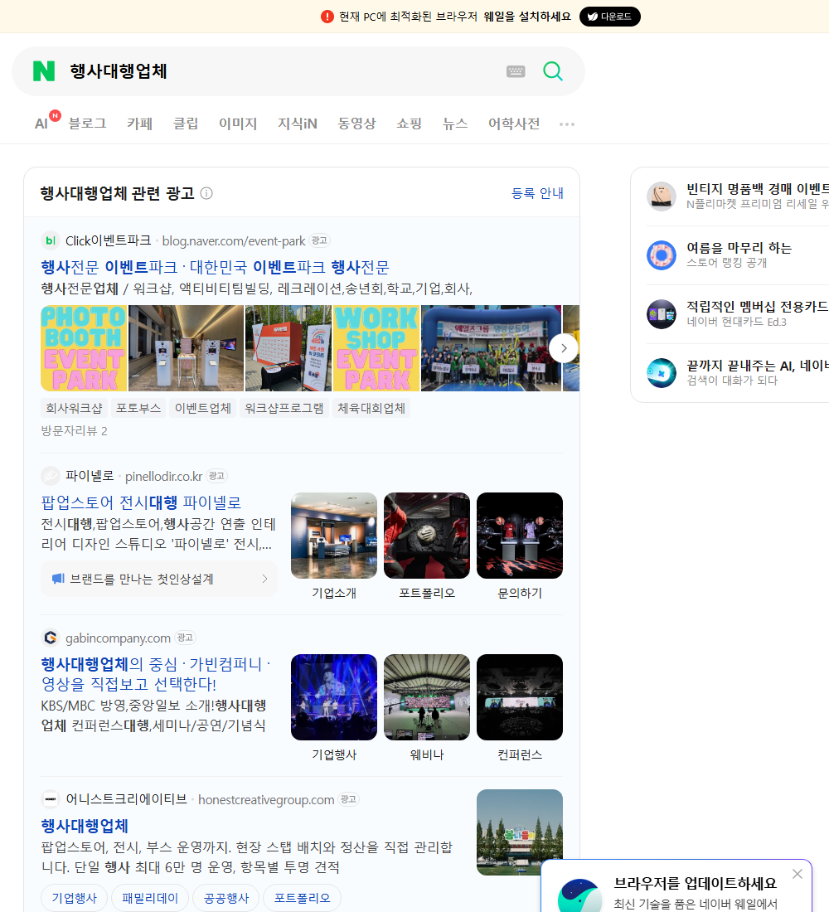Click the 다운로드 Whale download button

[x=609, y=17]
